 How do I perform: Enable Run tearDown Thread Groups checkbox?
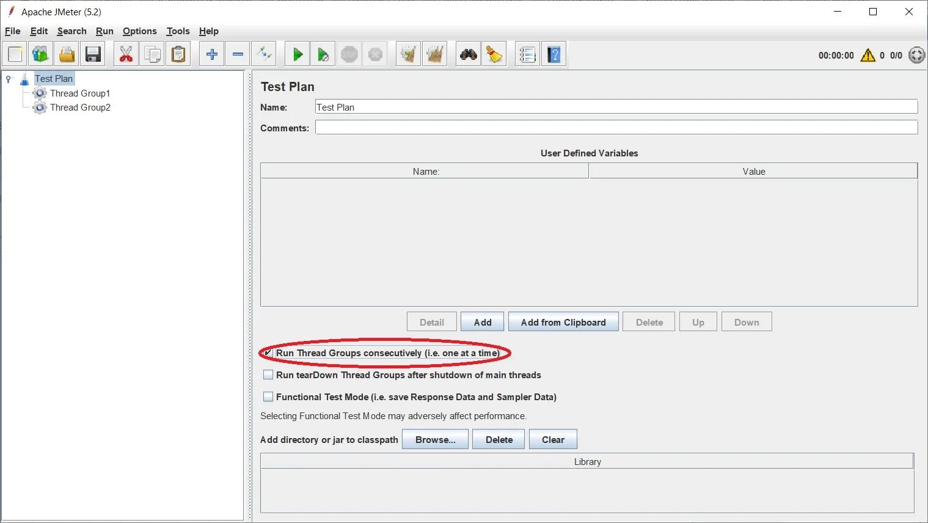(268, 375)
